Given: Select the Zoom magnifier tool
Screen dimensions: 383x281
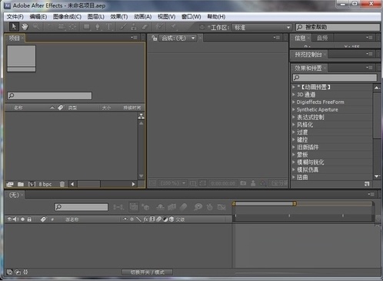Looking at the screenshot, I should tap(36, 27).
